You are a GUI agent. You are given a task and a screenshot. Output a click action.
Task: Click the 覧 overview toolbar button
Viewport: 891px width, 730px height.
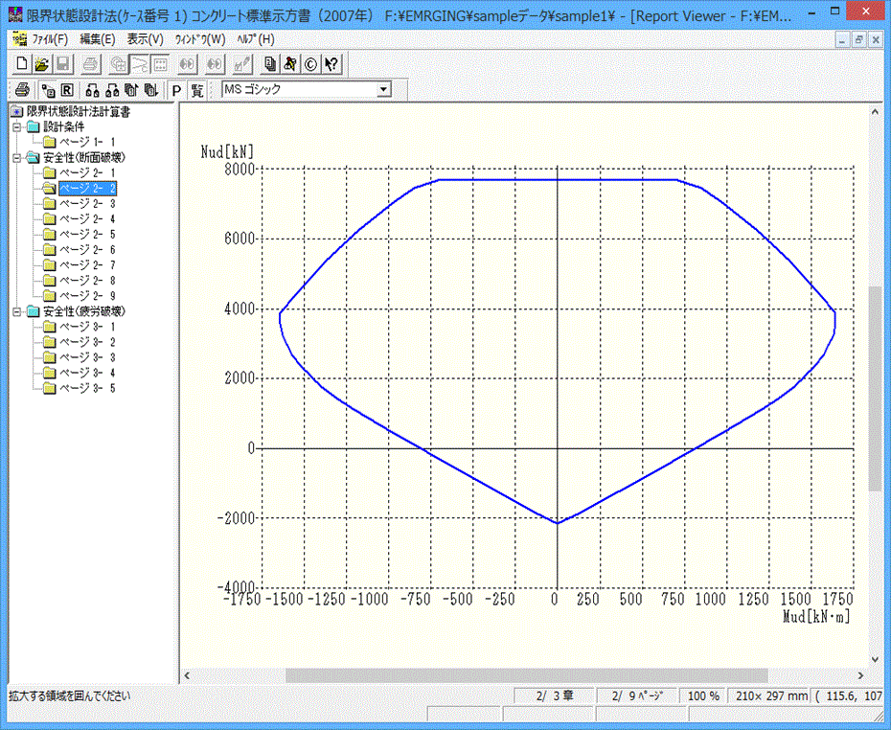[x=196, y=90]
